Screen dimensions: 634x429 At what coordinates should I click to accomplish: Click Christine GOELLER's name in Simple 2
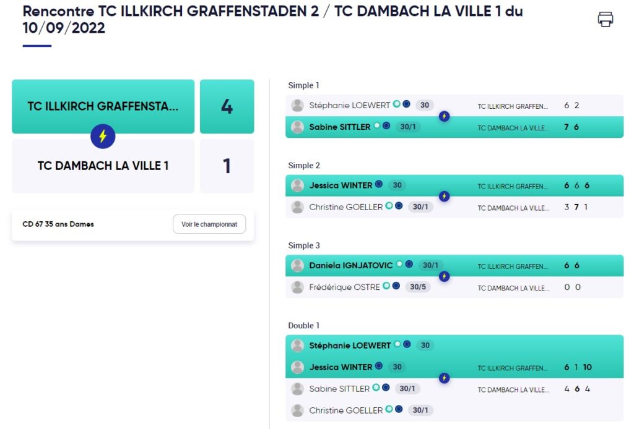(x=345, y=207)
